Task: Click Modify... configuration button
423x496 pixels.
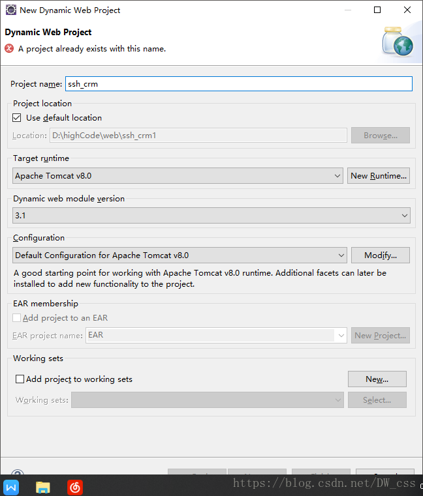Action: 380,255
